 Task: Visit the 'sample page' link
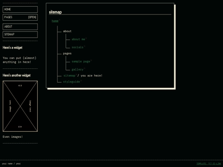(x=81, y=61)
